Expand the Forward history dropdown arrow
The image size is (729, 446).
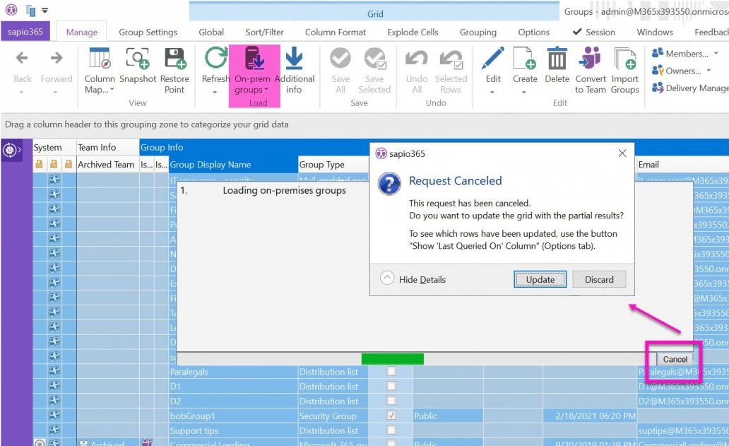click(55, 93)
